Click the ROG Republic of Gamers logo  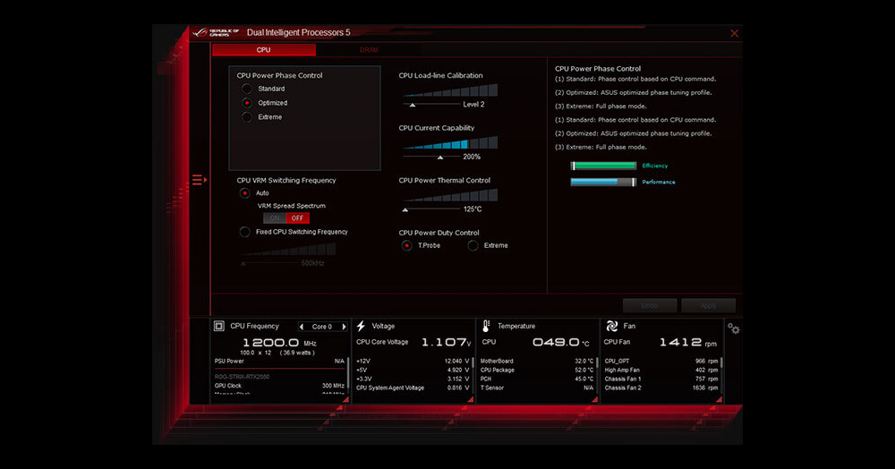216,32
